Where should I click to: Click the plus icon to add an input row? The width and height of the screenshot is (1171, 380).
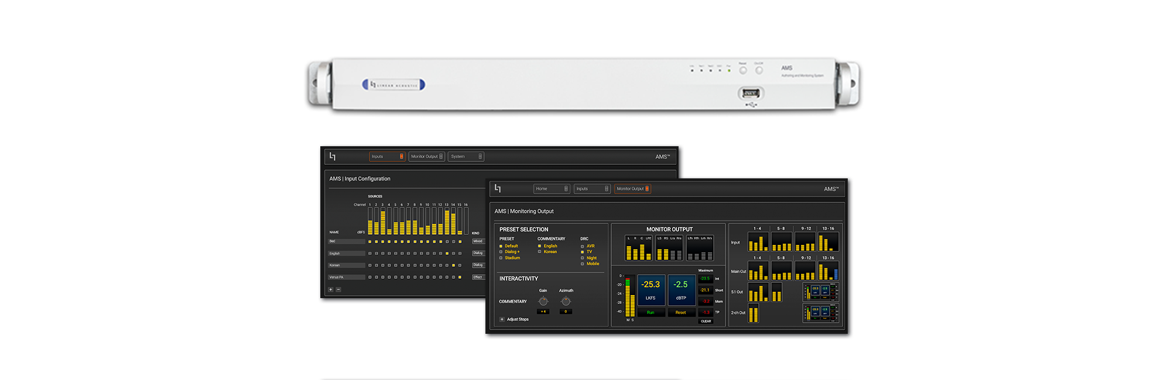(x=331, y=289)
